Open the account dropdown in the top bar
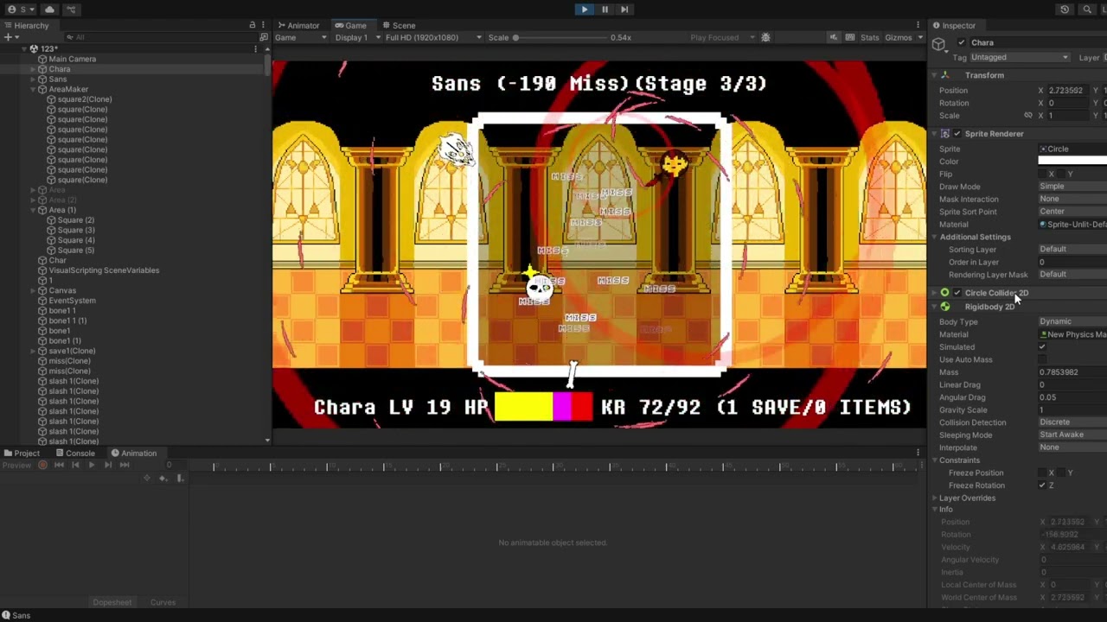1107x622 pixels. tap(22, 10)
